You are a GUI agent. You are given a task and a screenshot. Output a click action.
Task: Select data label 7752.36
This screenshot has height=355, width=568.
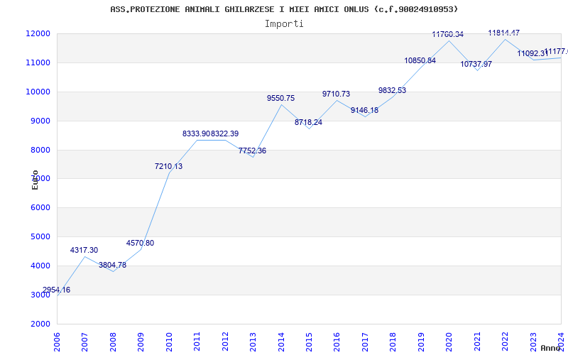tap(253, 151)
